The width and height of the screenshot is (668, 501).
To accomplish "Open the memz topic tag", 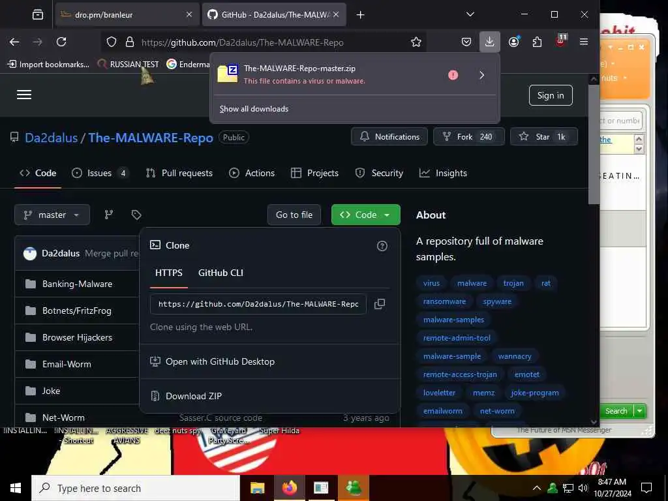I will pyautogui.click(x=483, y=392).
